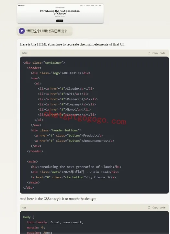Screen dimensions: 170x234
Task: Click the Announcements button code line
Action: (x=74, y=141)
